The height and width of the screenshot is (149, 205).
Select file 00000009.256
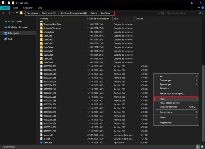(x=50, y=123)
